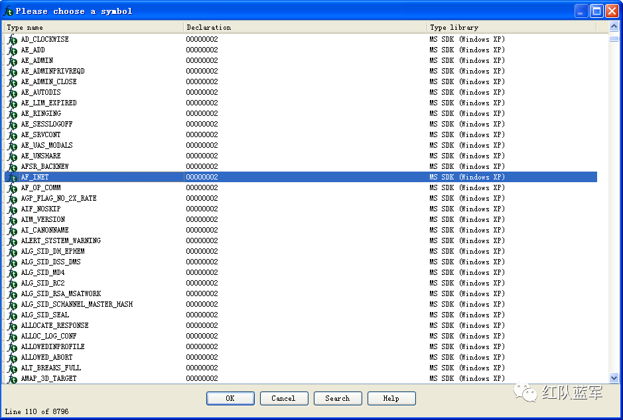Minimize the symbol chooser dialog
The height and width of the screenshot is (420, 623).
[582, 11]
